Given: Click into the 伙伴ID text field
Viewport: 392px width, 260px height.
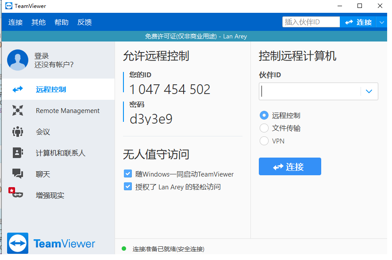Looking at the screenshot, I should [x=310, y=91].
